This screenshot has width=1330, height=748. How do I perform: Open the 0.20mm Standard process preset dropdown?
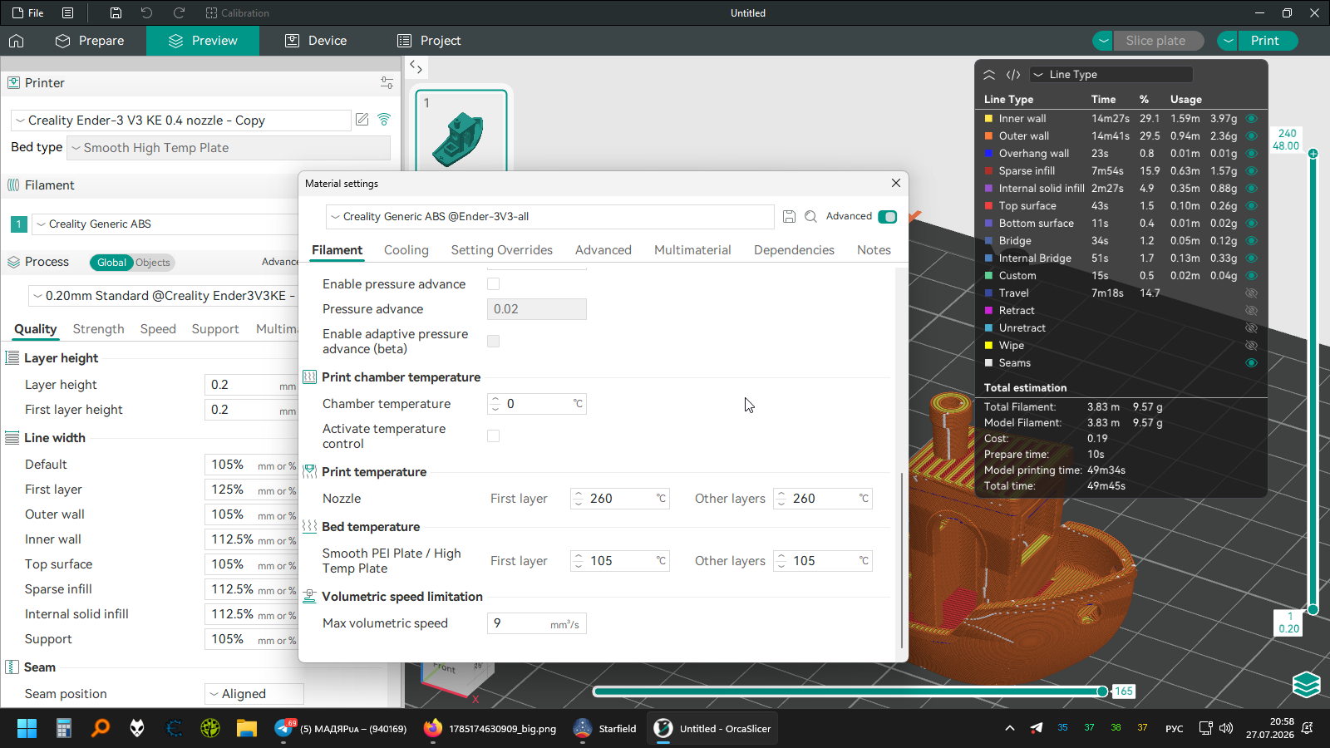(164, 296)
